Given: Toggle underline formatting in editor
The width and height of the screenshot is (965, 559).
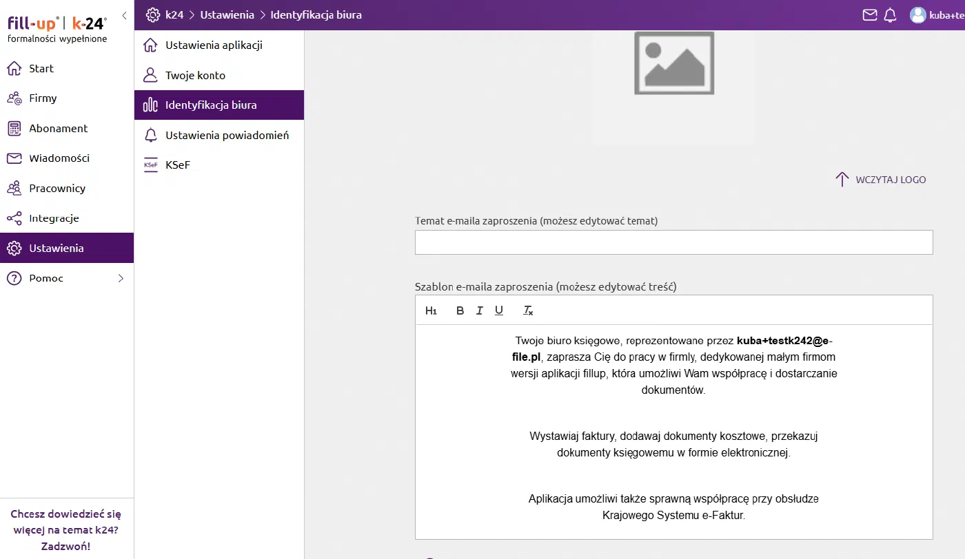Looking at the screenshot, I should click(499, 310).
